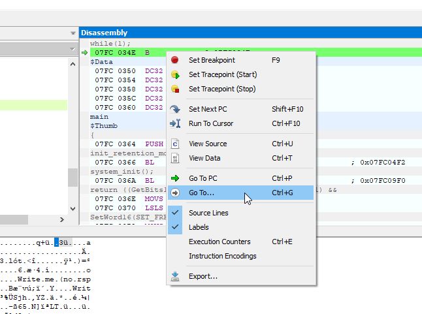Screen dimensions: 422x314
Task: Click the red Set Breakpoint icon
Action: pyautogui.click(x=174, y=60)
